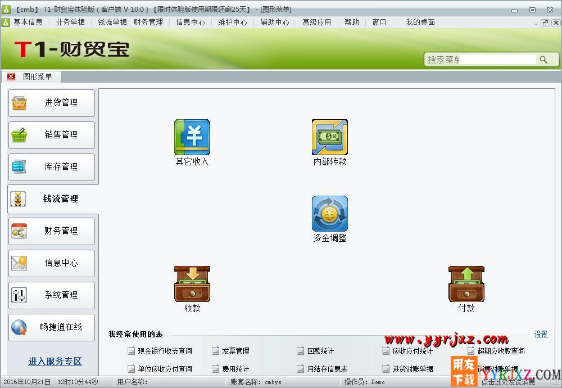Image resolution: width=562 pixels, height=388 pixels.
Task: Click the date 2016年10月21日 in status bar
Action: 27,382
